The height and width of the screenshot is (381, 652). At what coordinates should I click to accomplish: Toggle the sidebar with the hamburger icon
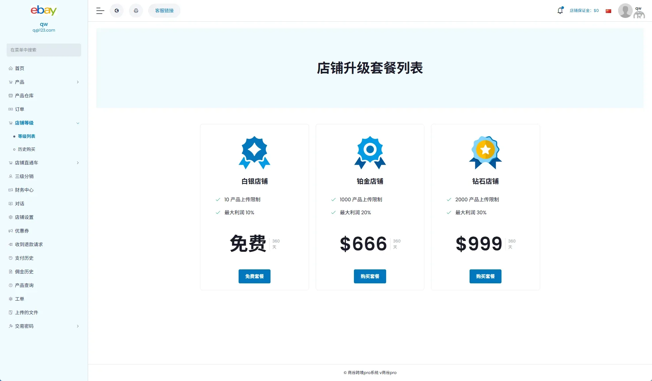click(100, 10)
